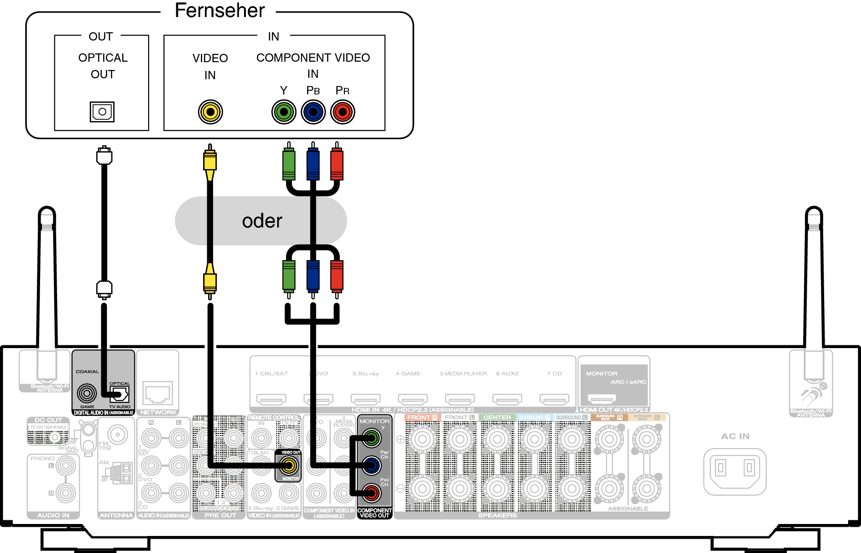Select the lower red component plug

tap(337, 279)
